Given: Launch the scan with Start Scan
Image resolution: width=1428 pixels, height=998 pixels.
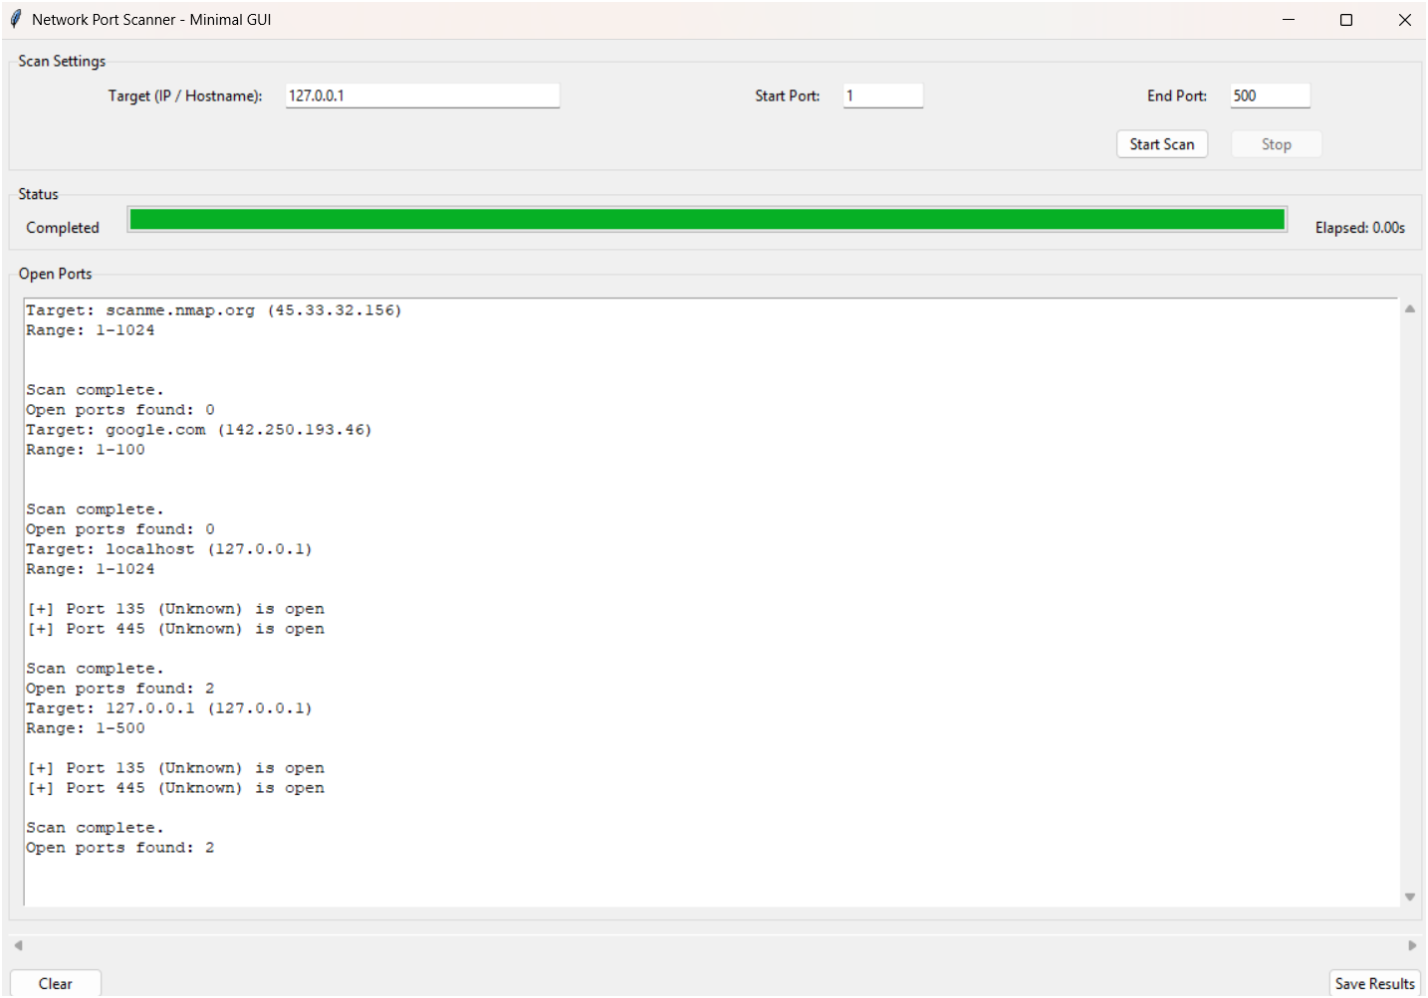Looking at the screenshot, I should click(x=1162, y=144).
